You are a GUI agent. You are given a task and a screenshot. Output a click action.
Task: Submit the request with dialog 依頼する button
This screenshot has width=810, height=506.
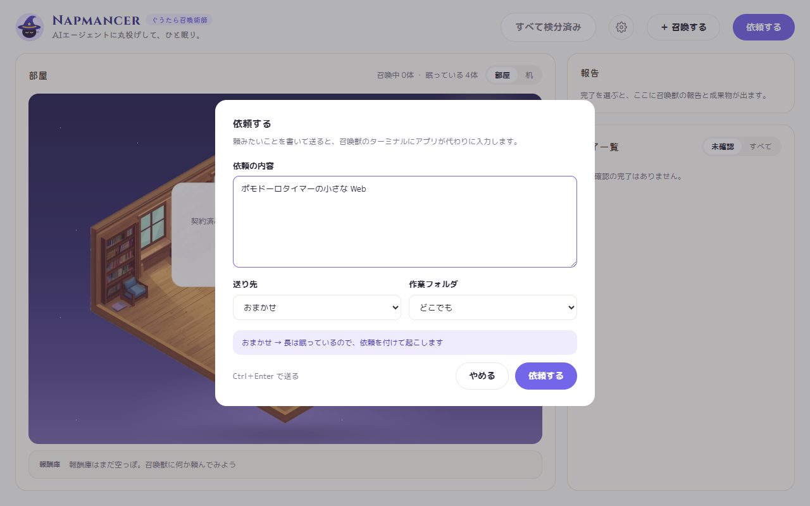[x=546, y=376]
